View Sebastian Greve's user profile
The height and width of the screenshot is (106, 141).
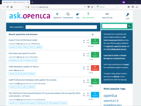point(31,100)
